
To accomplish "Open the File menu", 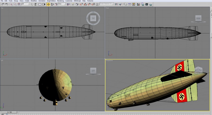I will click(2, 1).
